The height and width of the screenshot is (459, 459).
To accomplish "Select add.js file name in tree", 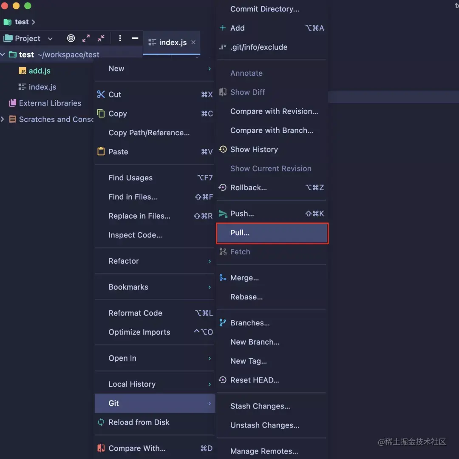I will [x=40, y=71].
